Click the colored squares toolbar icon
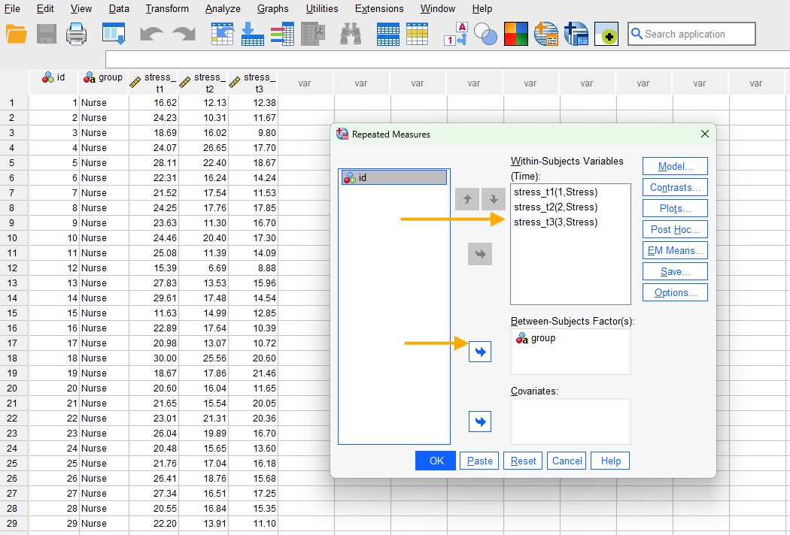This screenshot has height=535, width=790. point(516,35)
